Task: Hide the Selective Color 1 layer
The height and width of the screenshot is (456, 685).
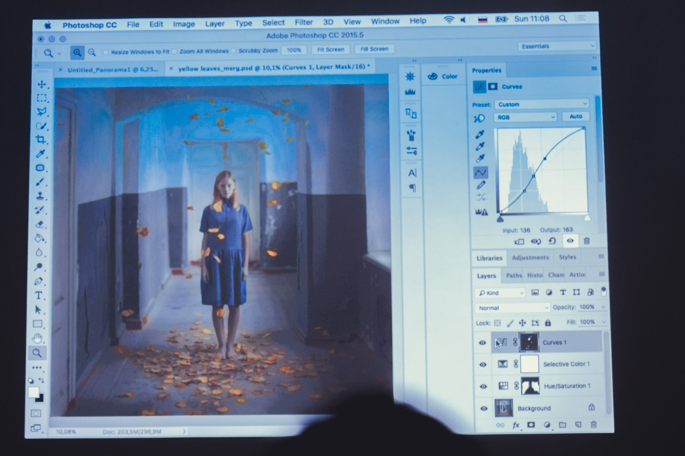Action: pyautogui.click(x=483, y=364)
